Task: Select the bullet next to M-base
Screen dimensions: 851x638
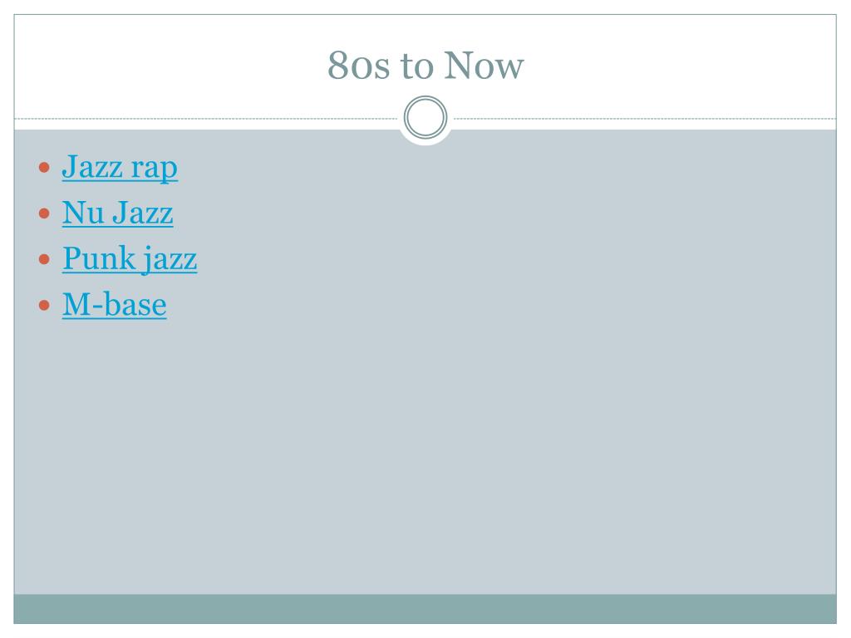Action: point(45,305)
